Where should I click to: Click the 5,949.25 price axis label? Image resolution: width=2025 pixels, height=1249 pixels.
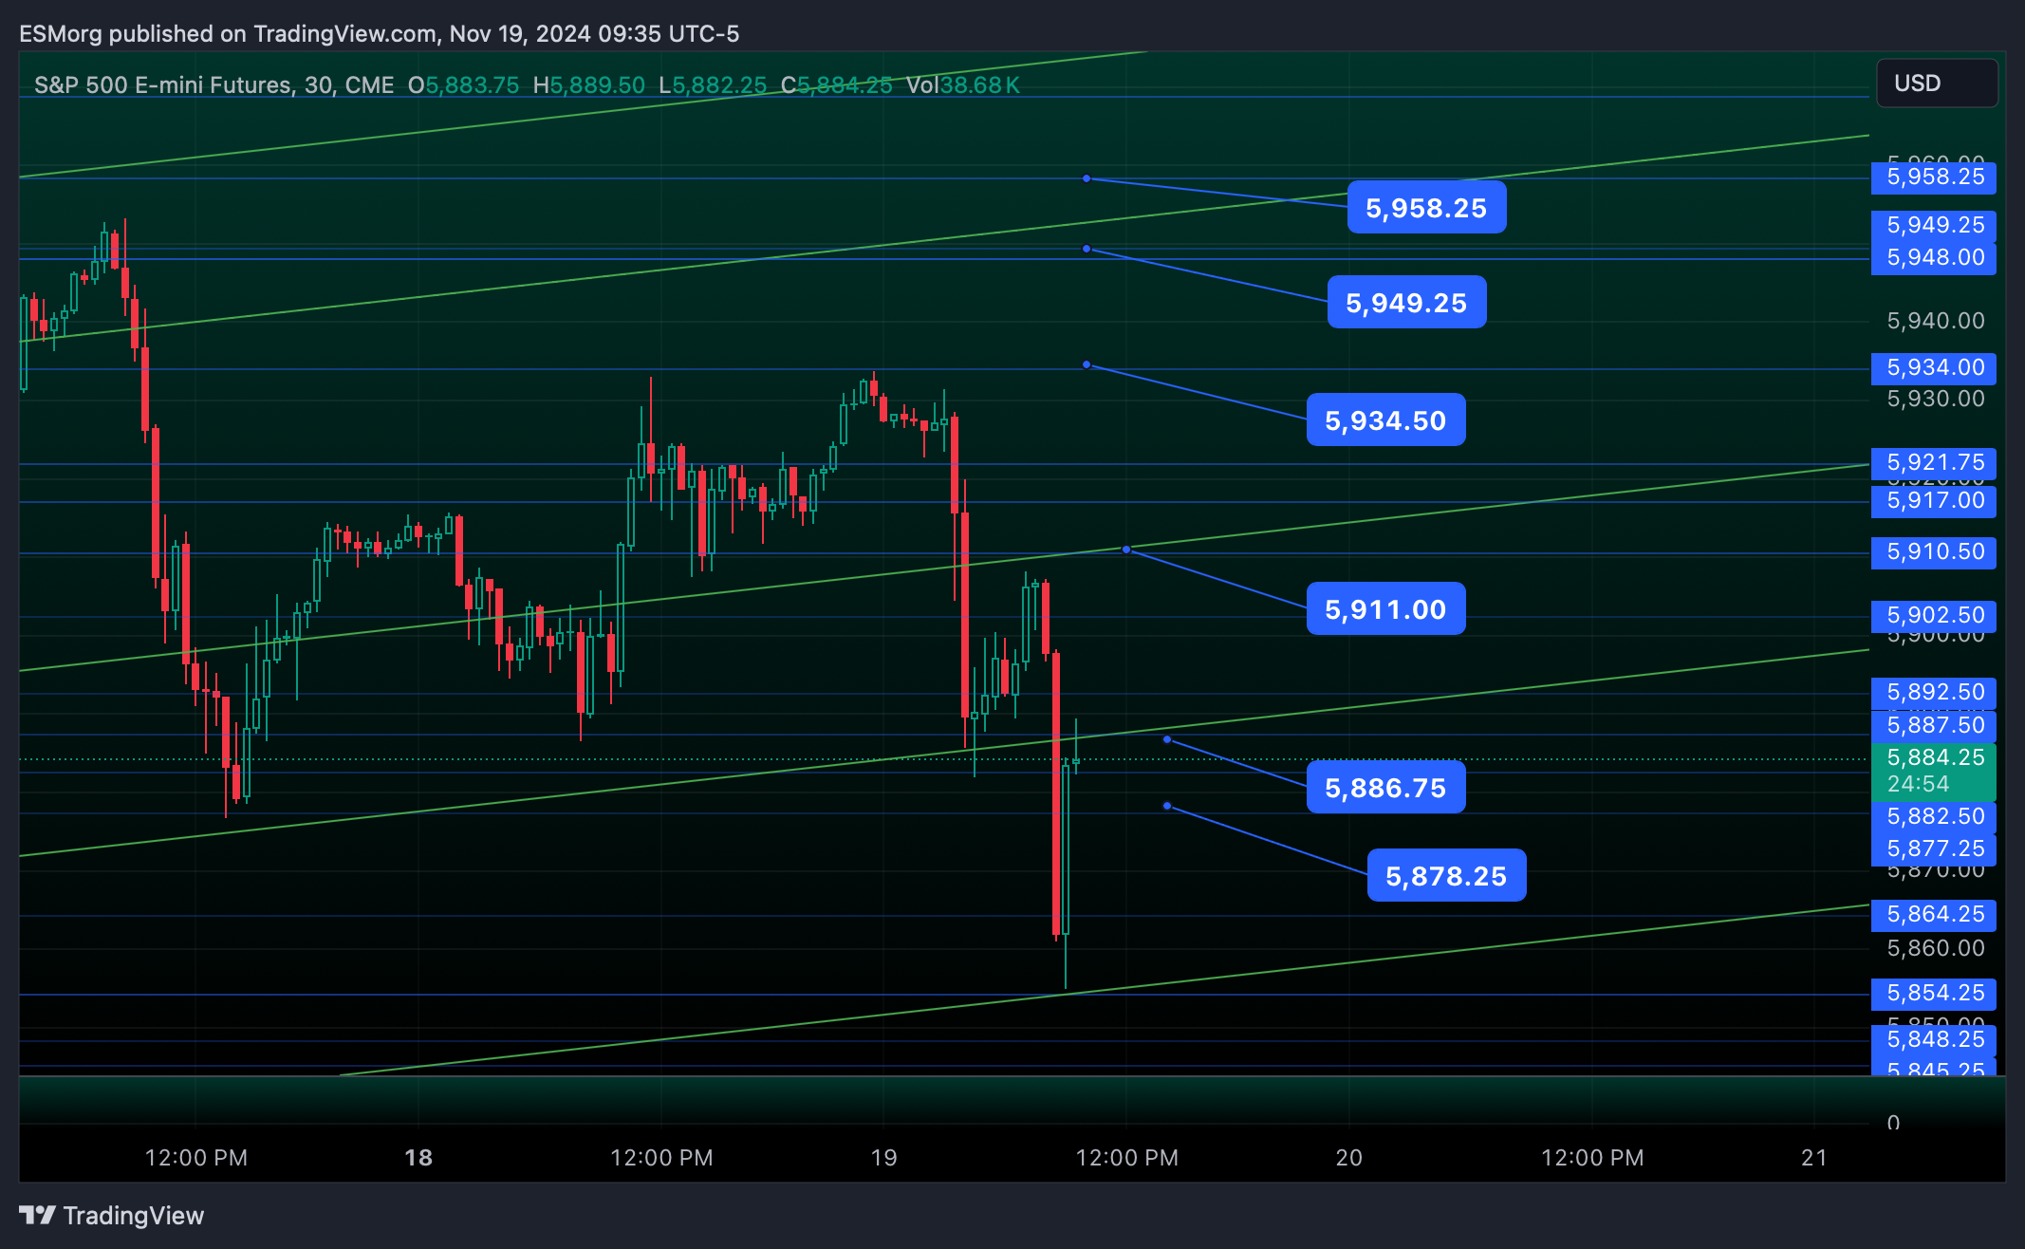click(x=1934, y=226)
